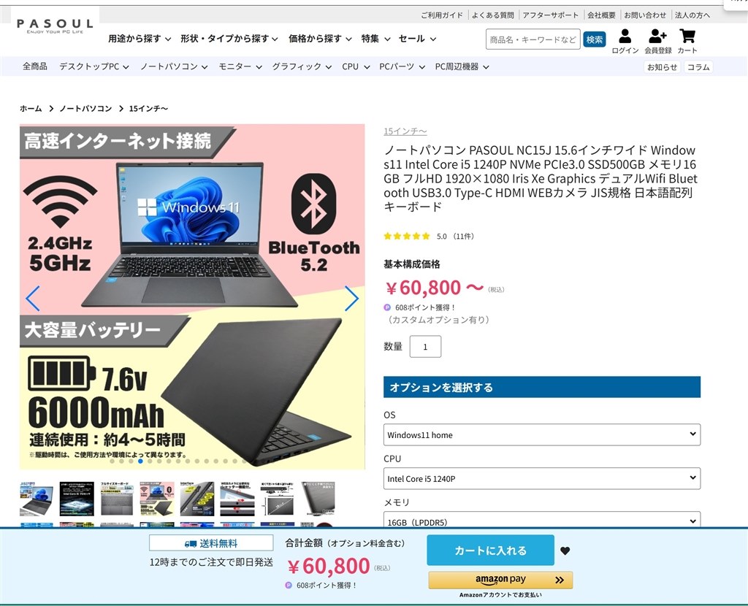Click カートに入れる button
Viewport: 748px width, 606px height.
pos(490,551)
